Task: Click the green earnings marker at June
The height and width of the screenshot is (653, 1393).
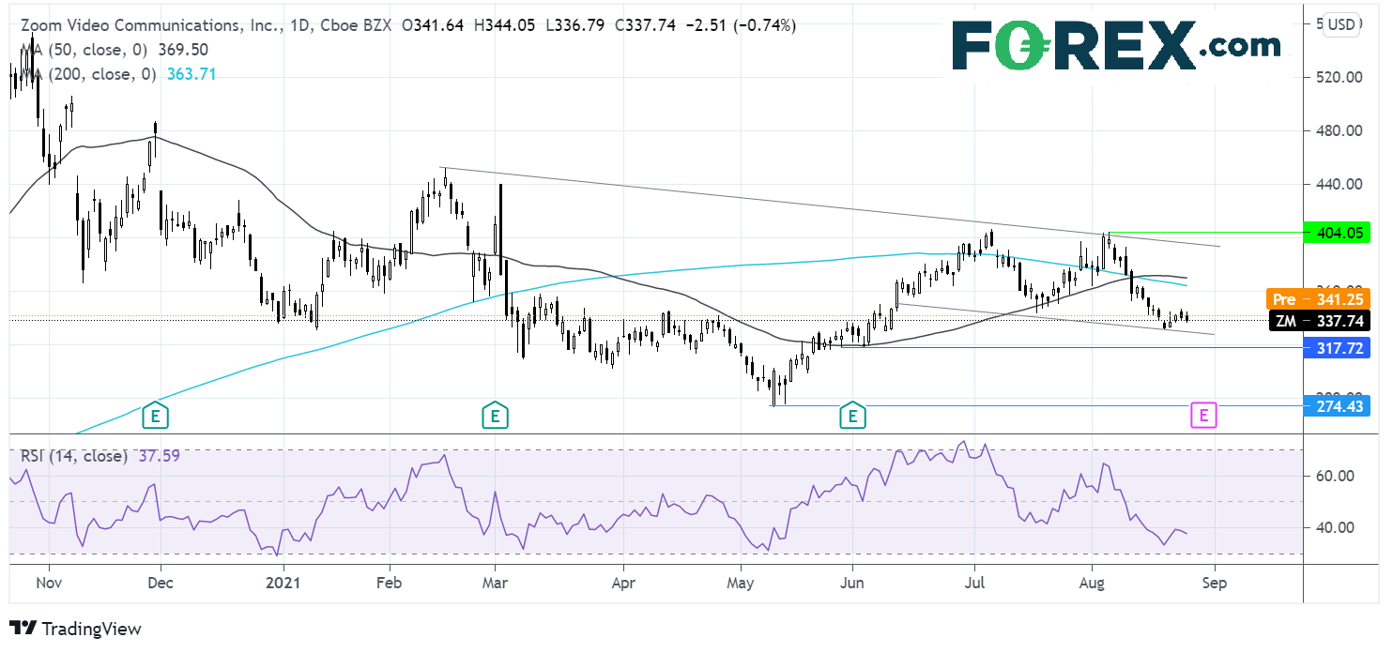Action: (x=852, y=415)
